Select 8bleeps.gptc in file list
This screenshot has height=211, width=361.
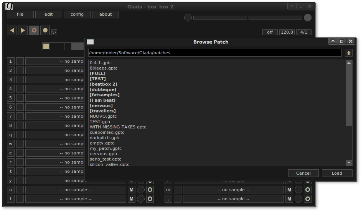(103, 68)
